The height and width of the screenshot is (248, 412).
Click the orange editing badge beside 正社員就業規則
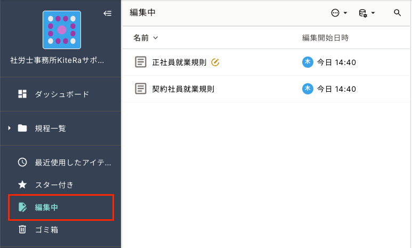point(215,62)
